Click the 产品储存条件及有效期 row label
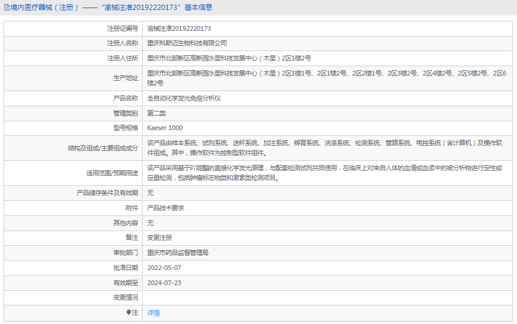This screenshot has height=324, width=517. (x=107, y=193)
